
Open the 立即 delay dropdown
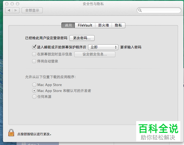[103, 47]
